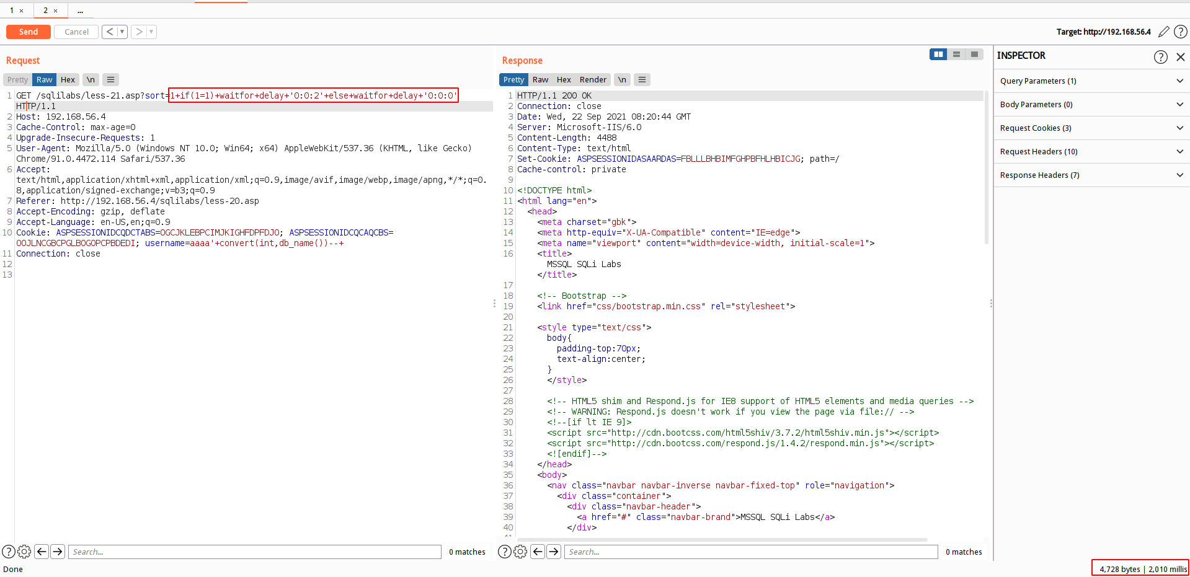Image resolution: width=1190 pixels, height=577 pixels.
Task: Expand Query Parameters (1) section
Action: 1091,81
